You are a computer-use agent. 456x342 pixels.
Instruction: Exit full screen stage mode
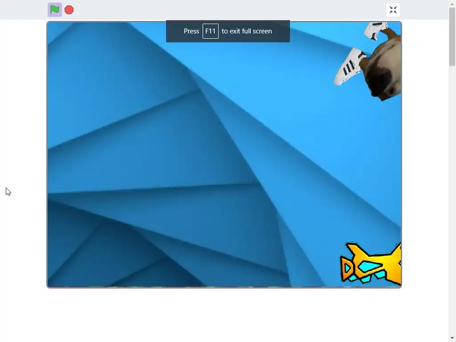click(x=393, y=10)
